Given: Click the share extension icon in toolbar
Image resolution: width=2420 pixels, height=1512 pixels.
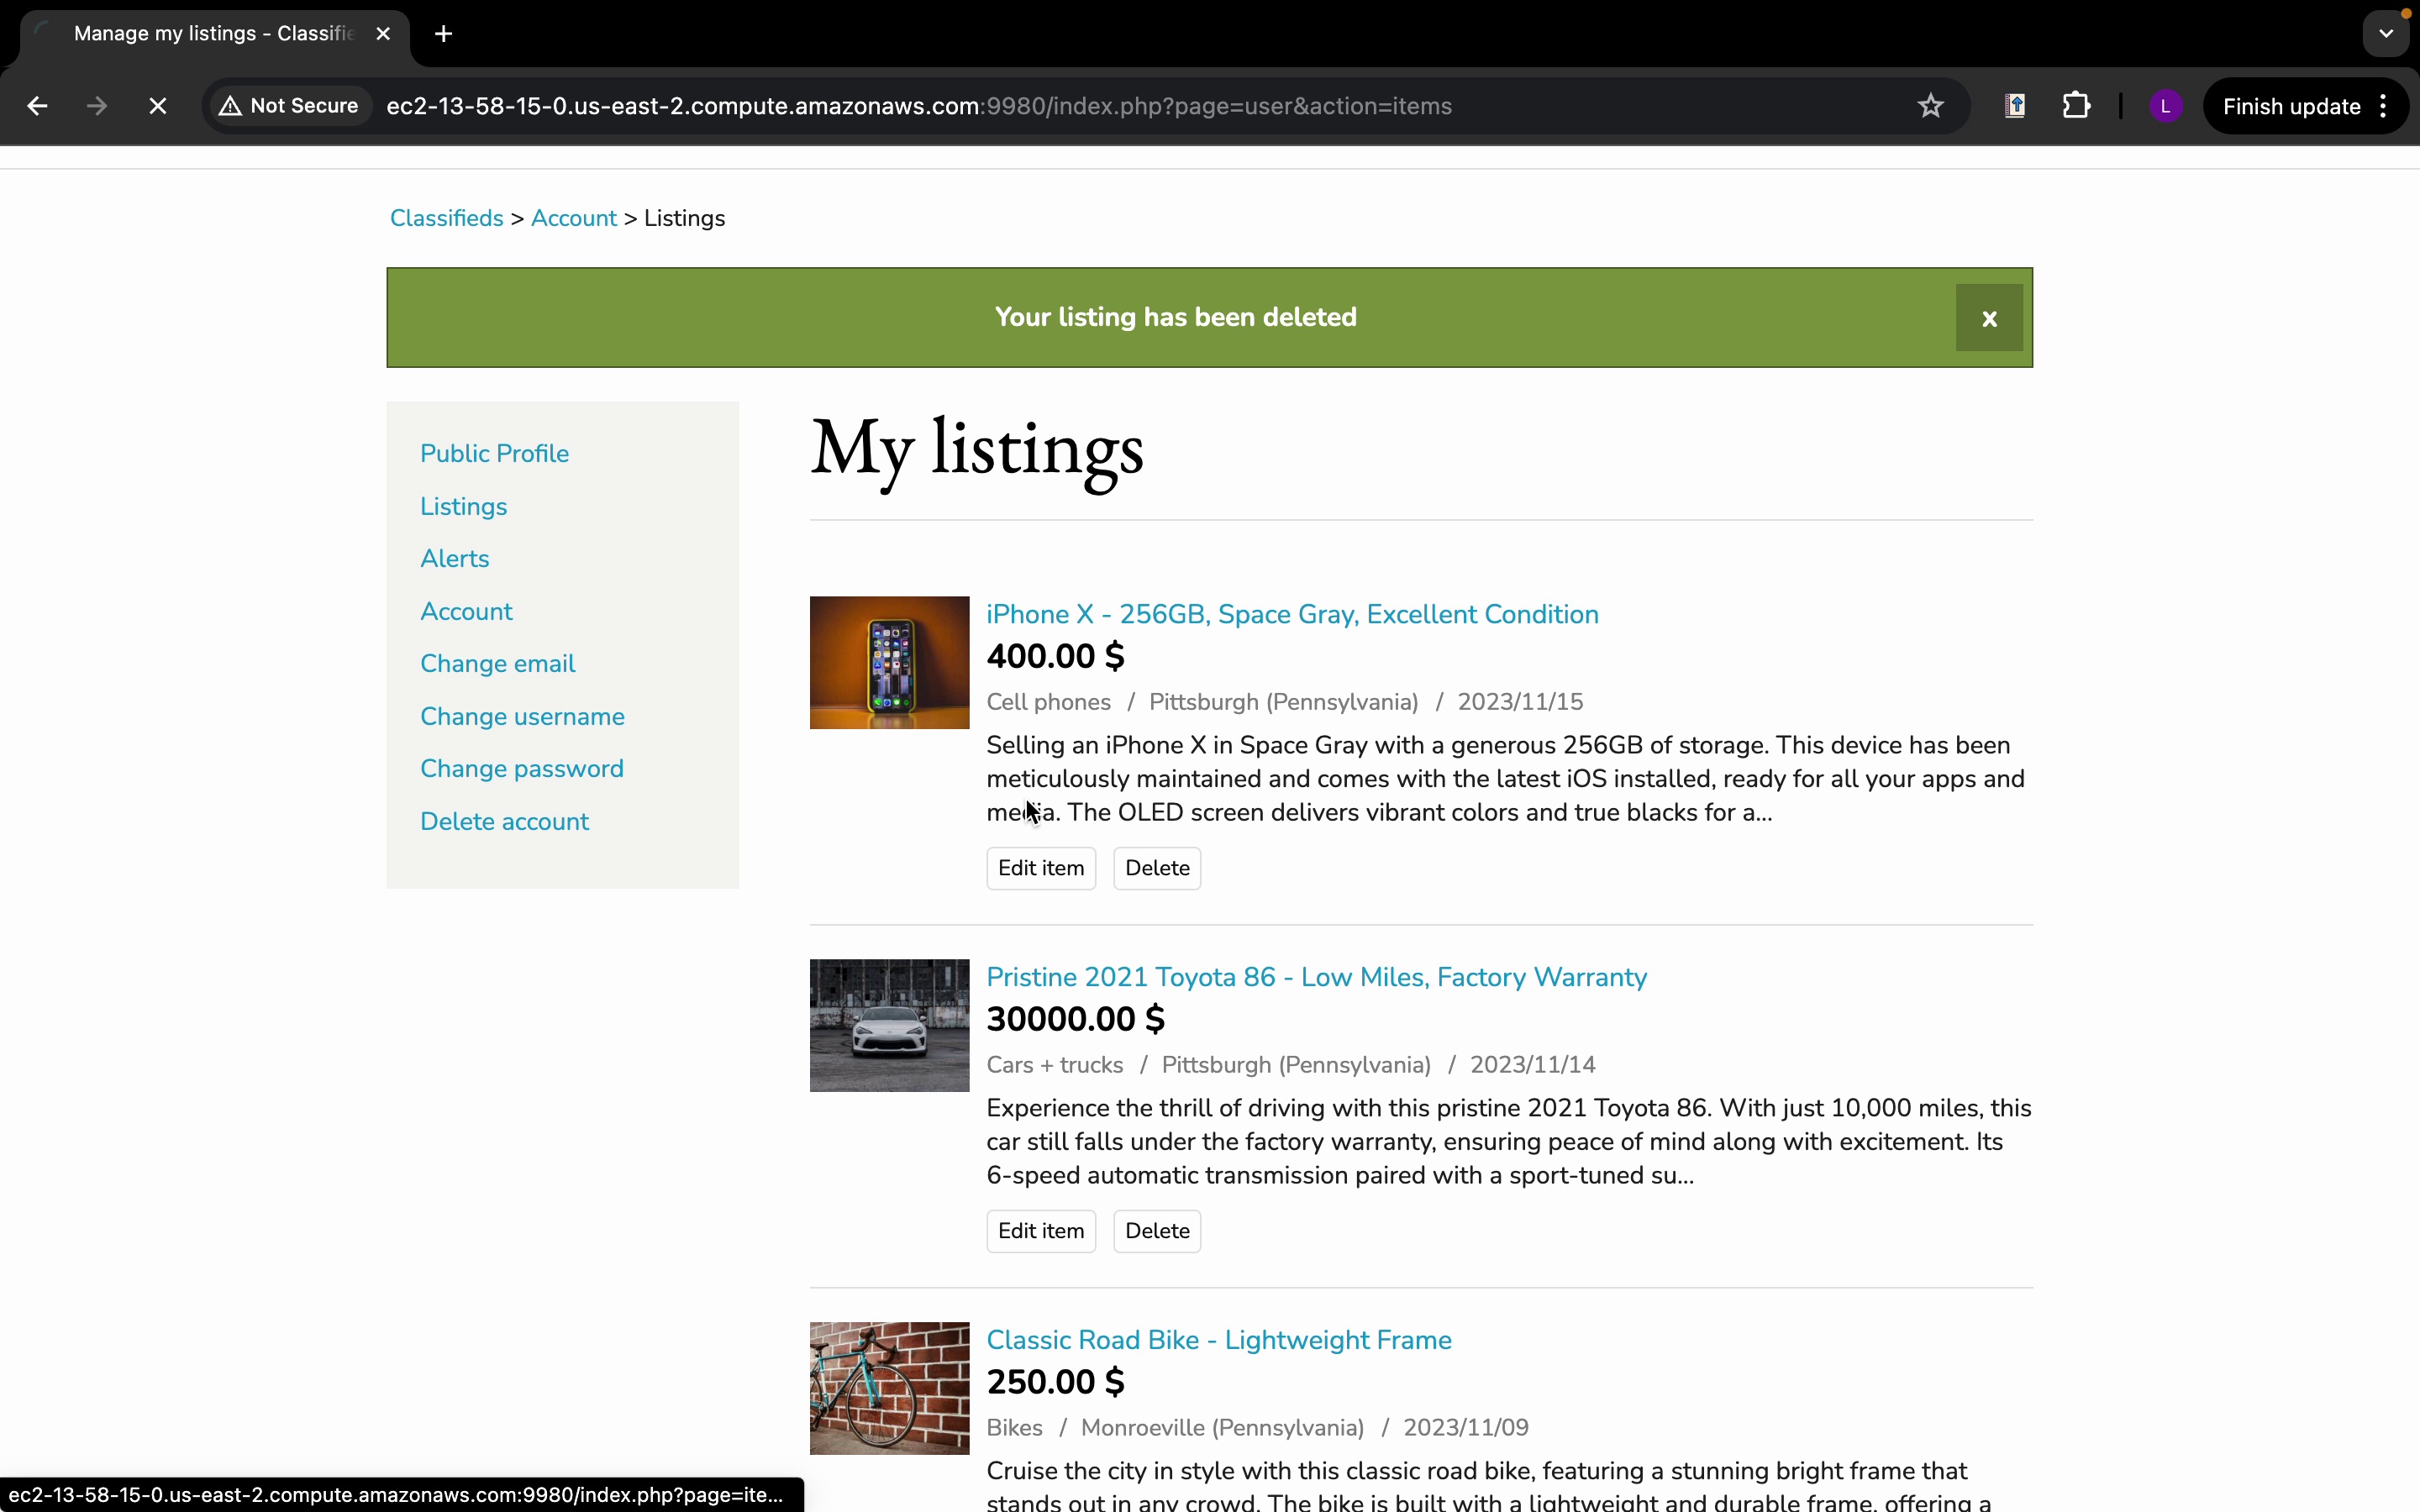Looking at the screenshot, I should pos(2015,106).
